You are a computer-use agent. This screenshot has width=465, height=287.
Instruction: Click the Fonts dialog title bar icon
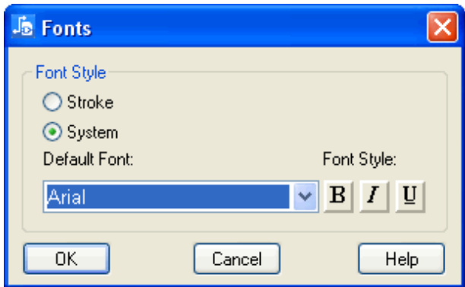click(23, 27)
